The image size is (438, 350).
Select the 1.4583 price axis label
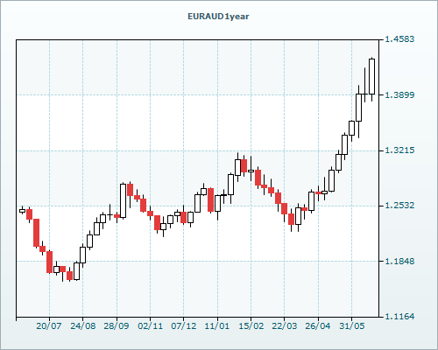(x=399, y=39)
